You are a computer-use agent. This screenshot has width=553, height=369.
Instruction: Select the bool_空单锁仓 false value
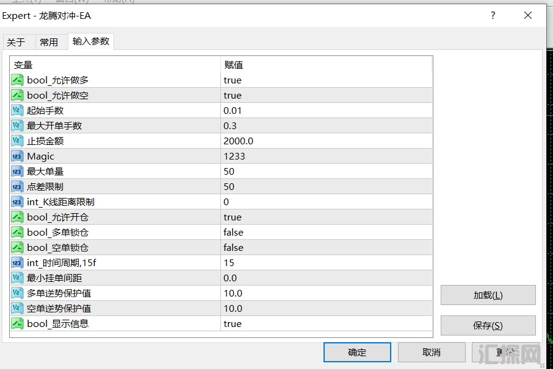(233, 248)
